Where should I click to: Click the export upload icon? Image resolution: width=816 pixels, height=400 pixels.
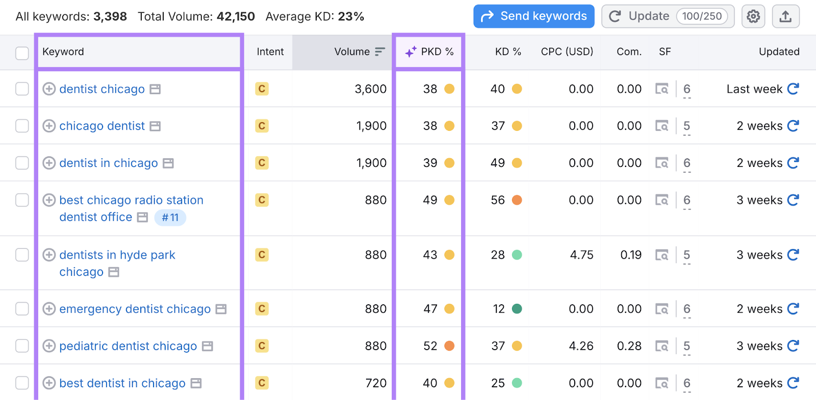785,17
